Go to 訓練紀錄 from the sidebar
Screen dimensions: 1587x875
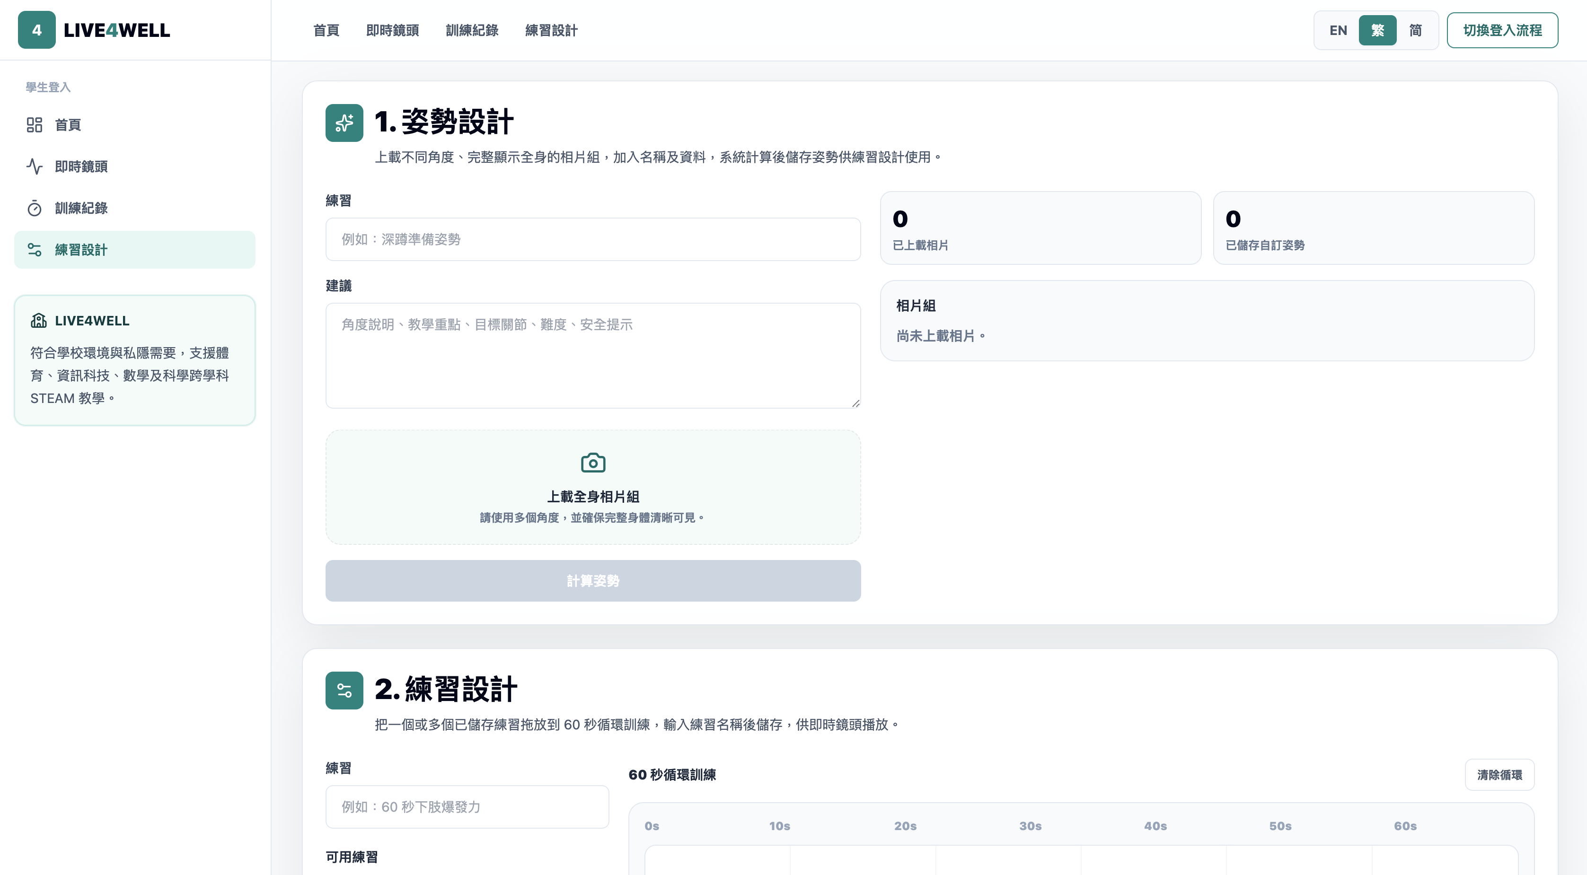[135, 208]
